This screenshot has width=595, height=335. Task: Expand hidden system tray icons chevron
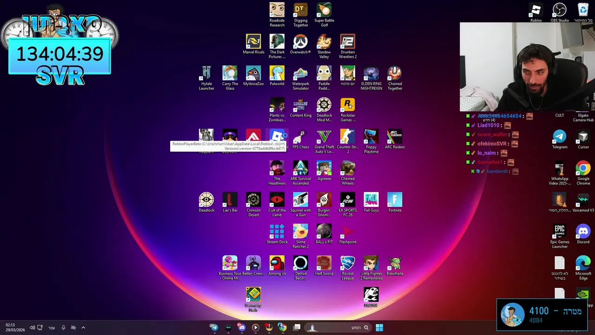coord(83,328)
